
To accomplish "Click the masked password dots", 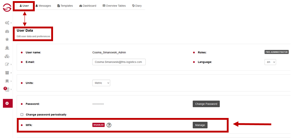I will [98, 104].
